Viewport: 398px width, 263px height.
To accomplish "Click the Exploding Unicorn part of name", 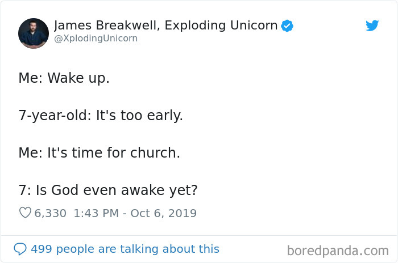I will pyautogui.click(x=221, y=26).
